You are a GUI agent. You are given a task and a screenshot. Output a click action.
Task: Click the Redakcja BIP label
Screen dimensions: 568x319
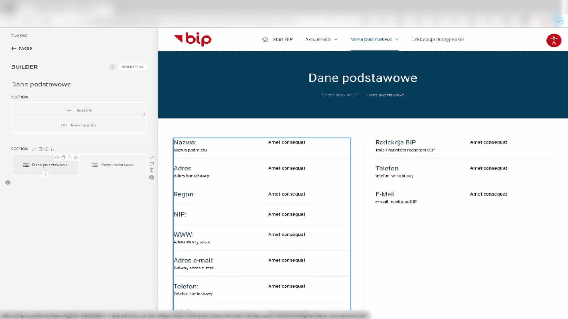(396, 142)
